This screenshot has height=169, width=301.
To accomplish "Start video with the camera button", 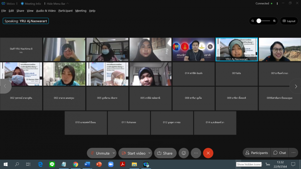I will [x=133, y=153].
